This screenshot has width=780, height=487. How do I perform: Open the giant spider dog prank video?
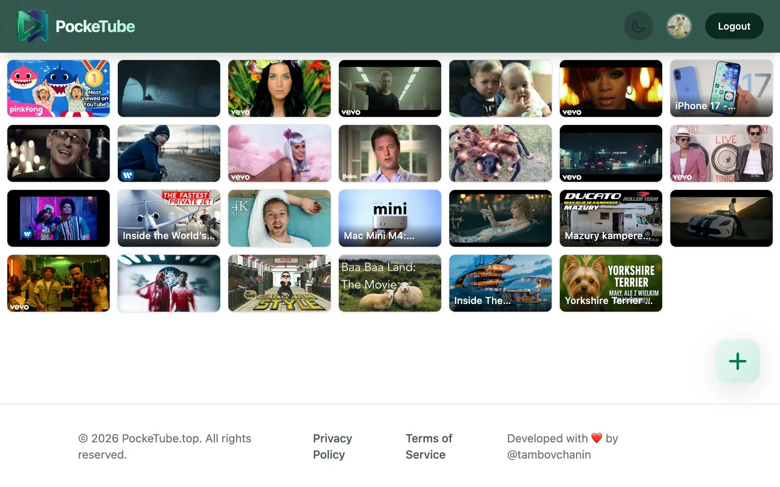tap(500, 153)
